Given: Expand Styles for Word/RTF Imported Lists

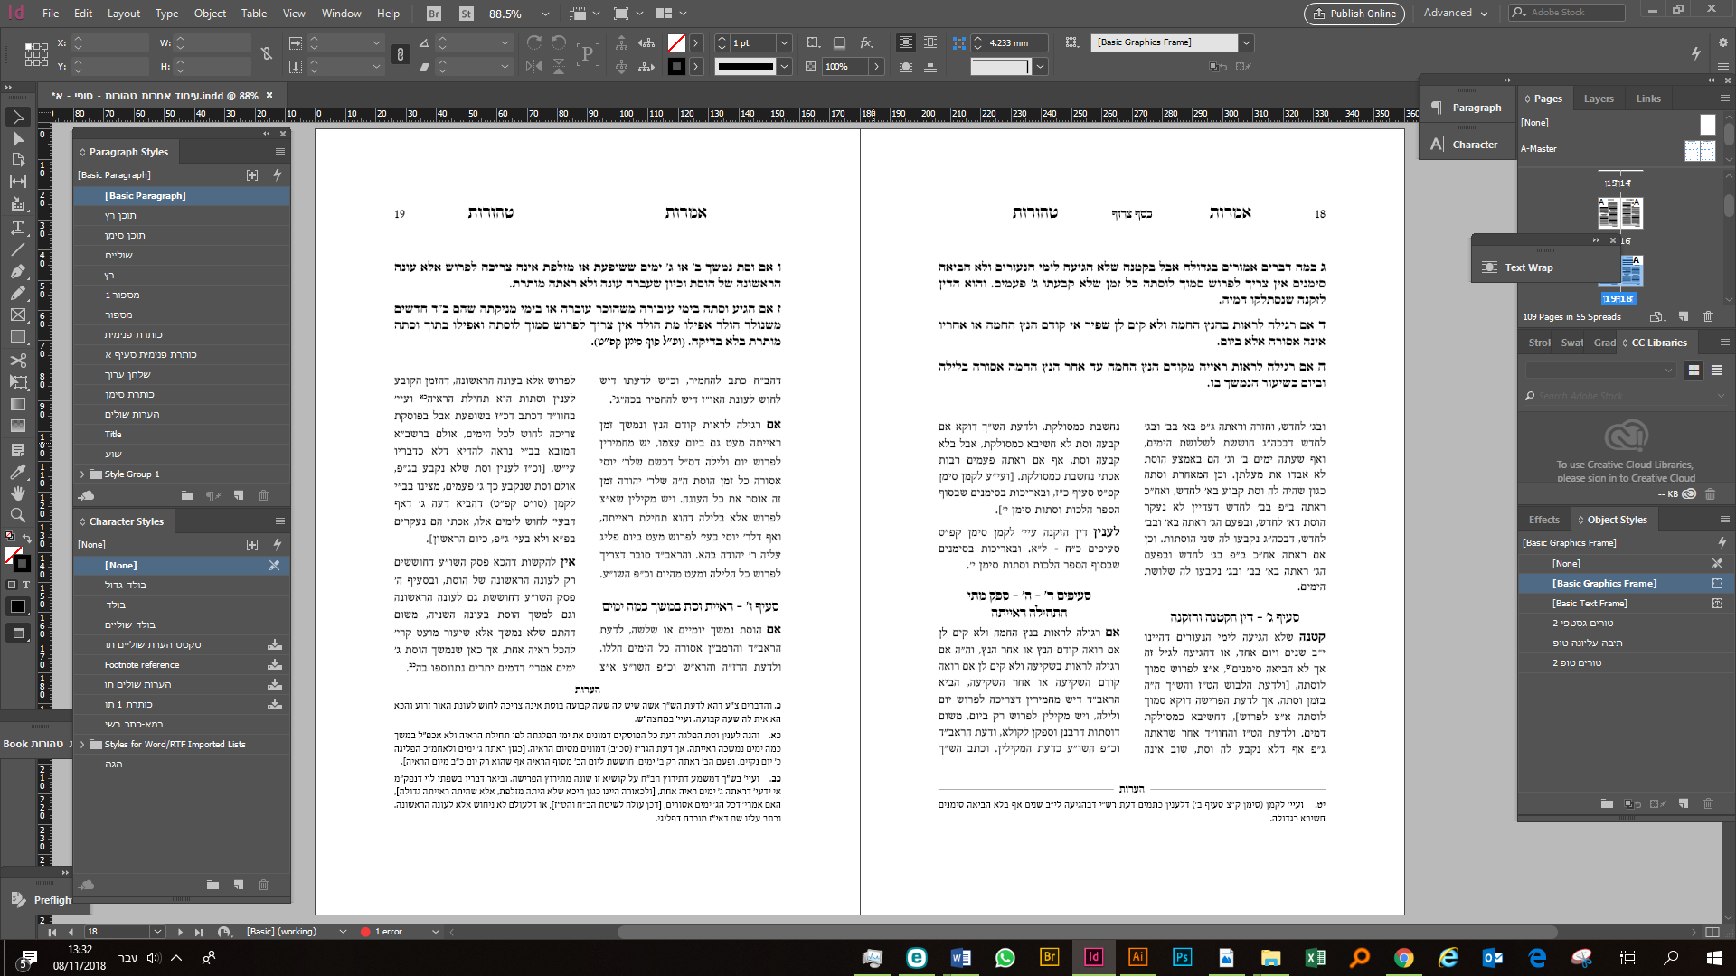Looking at the screenshot, I should coord(82,745).
